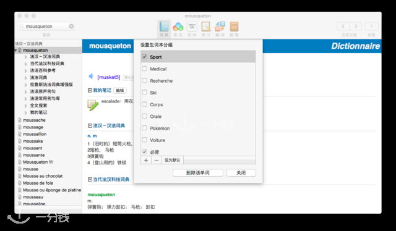Expand 我的笔记 in the sidebar tree
This screenshot has width=396, height=231.
(26, 112)
